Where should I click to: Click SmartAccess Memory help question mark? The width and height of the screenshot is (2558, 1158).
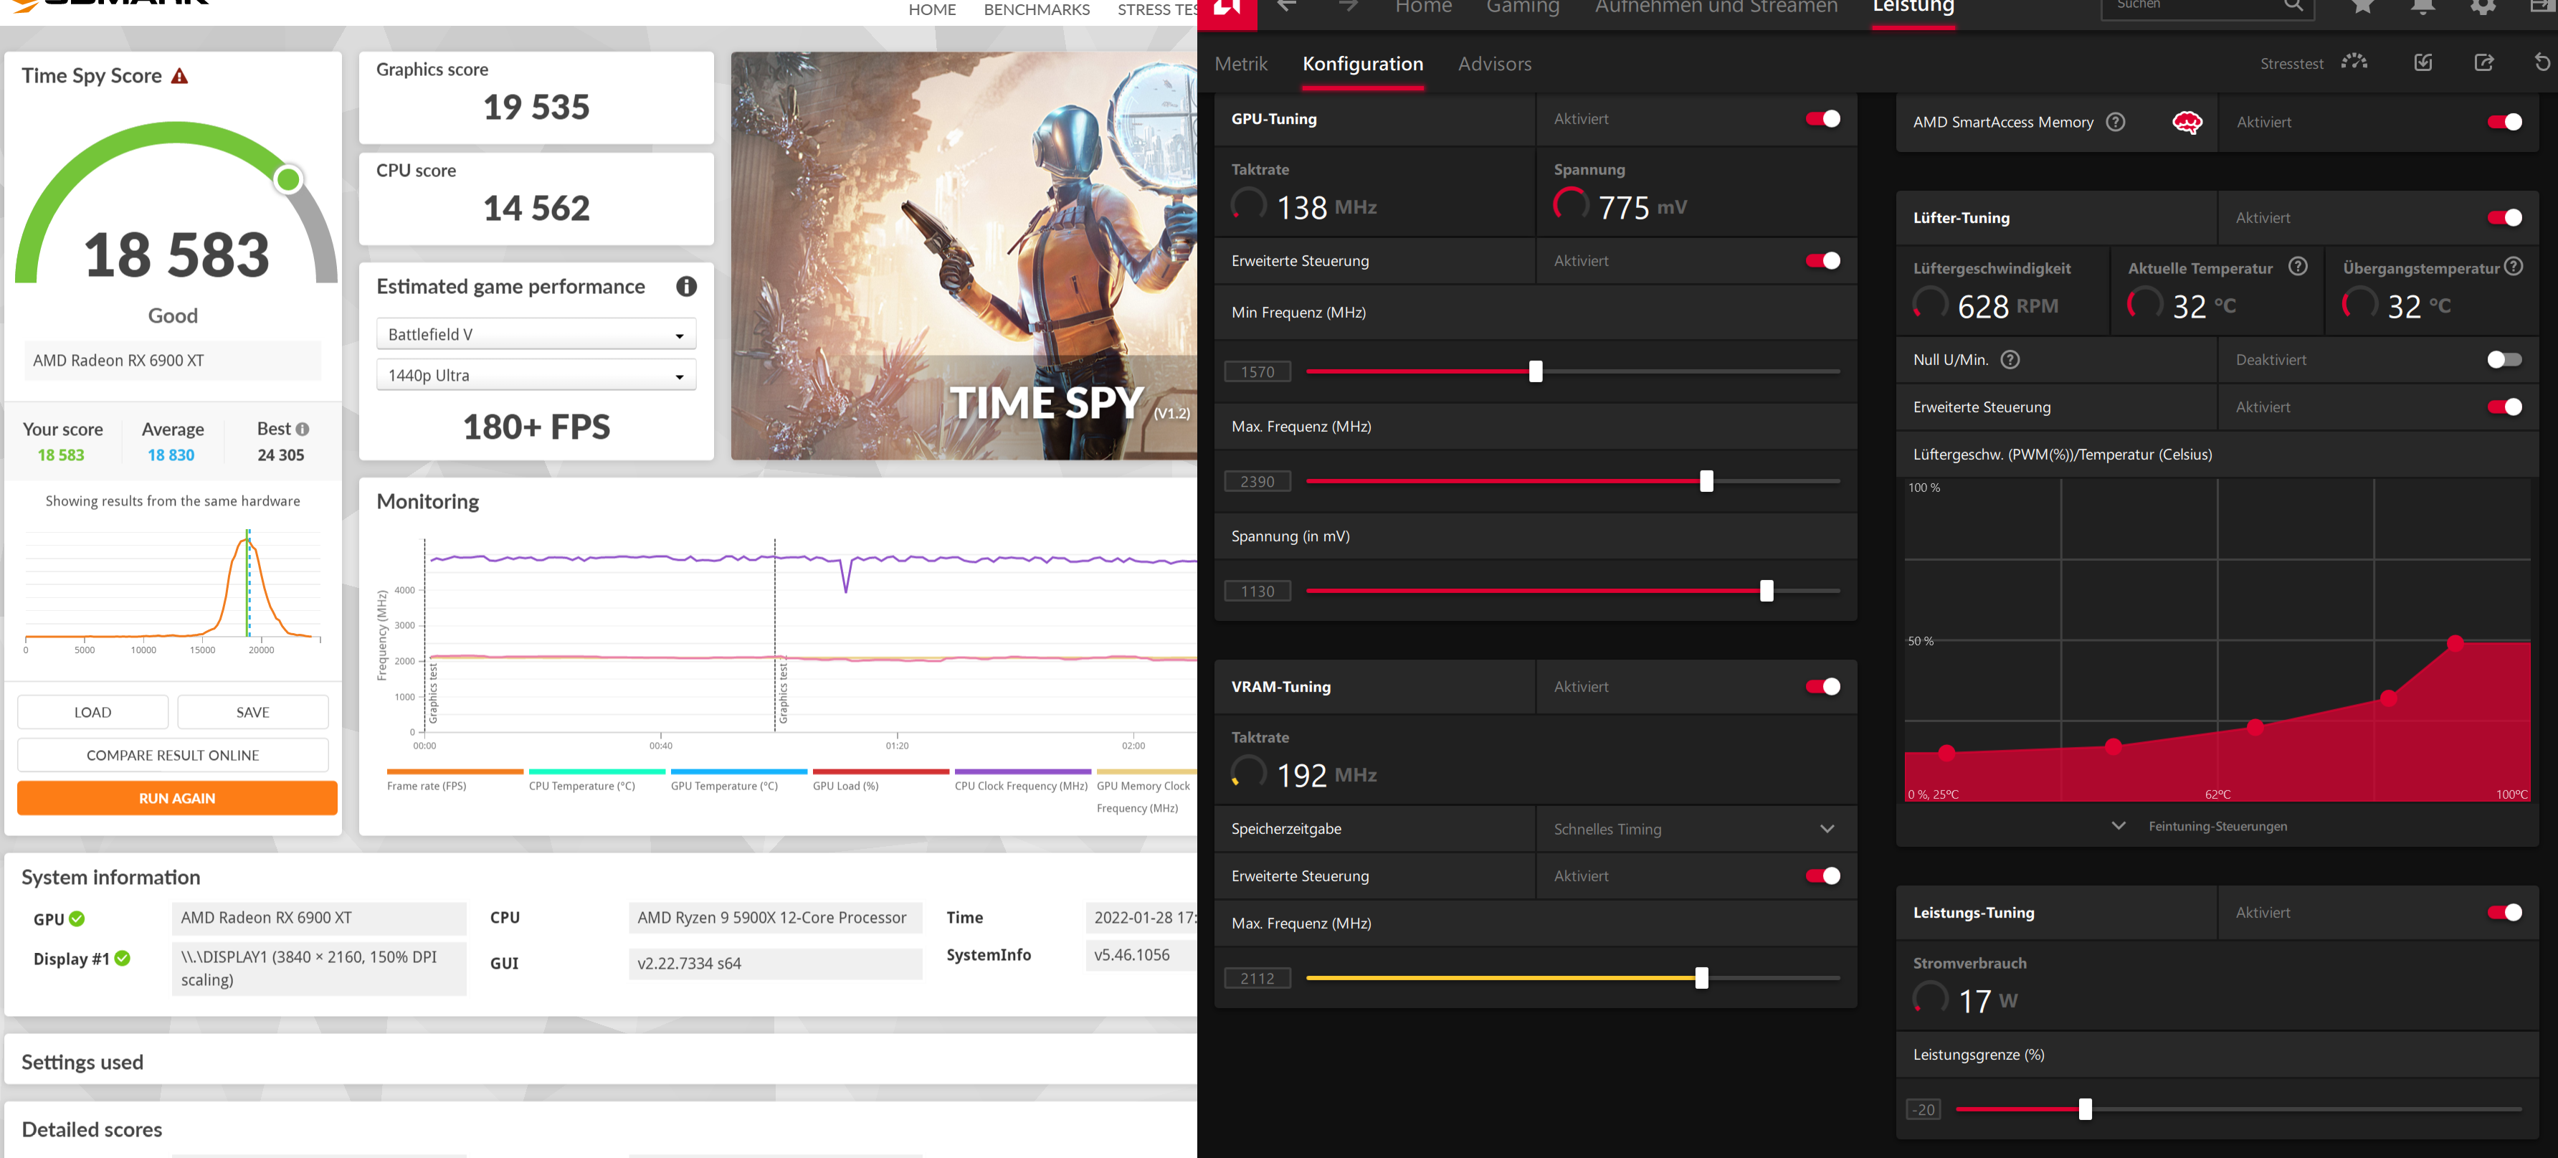(2115, 122)
